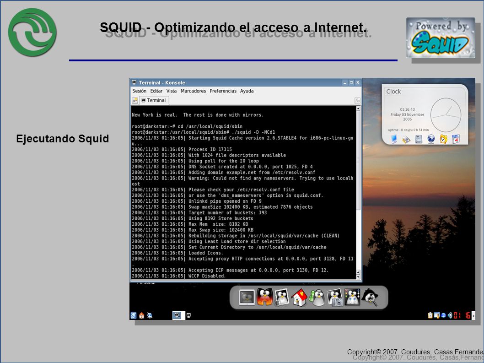Select the Terminal session tab
The image size is (484, 363).
[154, 100]
